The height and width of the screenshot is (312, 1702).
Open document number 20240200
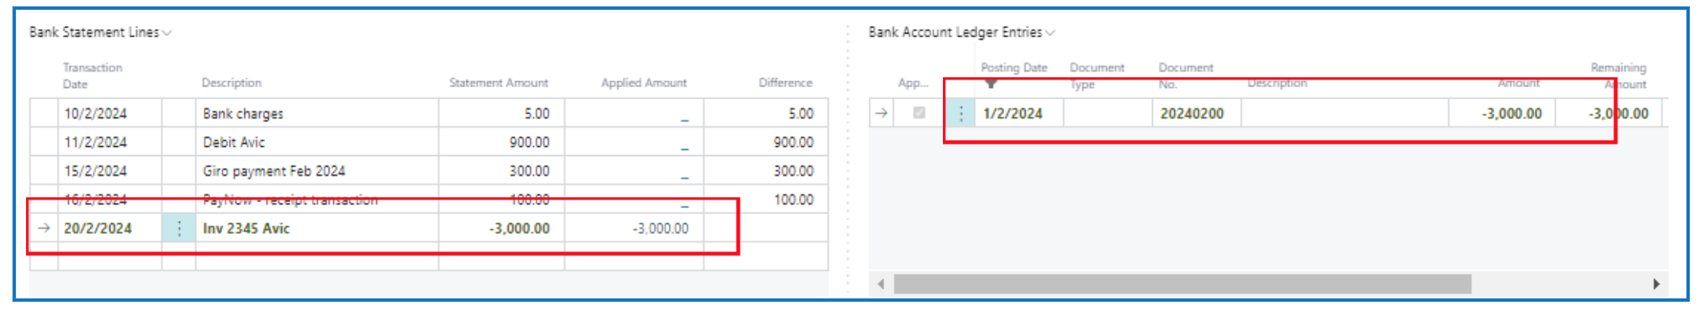point(1191,114)
